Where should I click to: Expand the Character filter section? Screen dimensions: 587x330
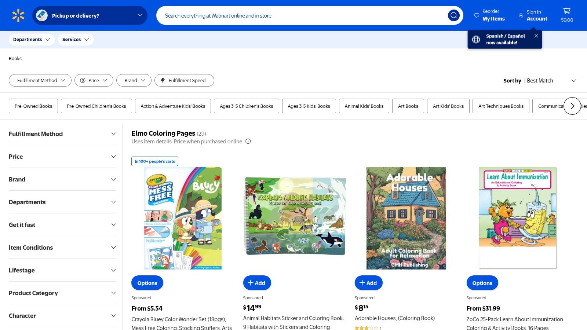(62, 315)
